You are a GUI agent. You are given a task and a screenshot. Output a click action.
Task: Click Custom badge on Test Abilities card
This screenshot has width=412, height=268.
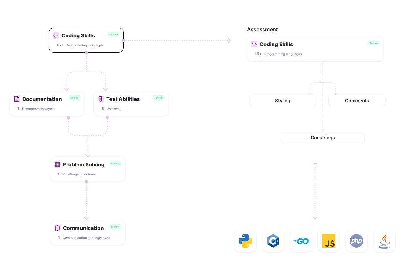(x=159, y=98)
